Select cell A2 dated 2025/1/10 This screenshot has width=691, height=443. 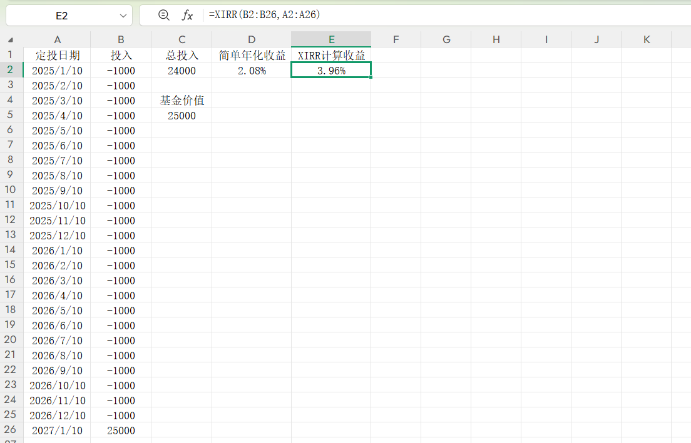(57, 70)
